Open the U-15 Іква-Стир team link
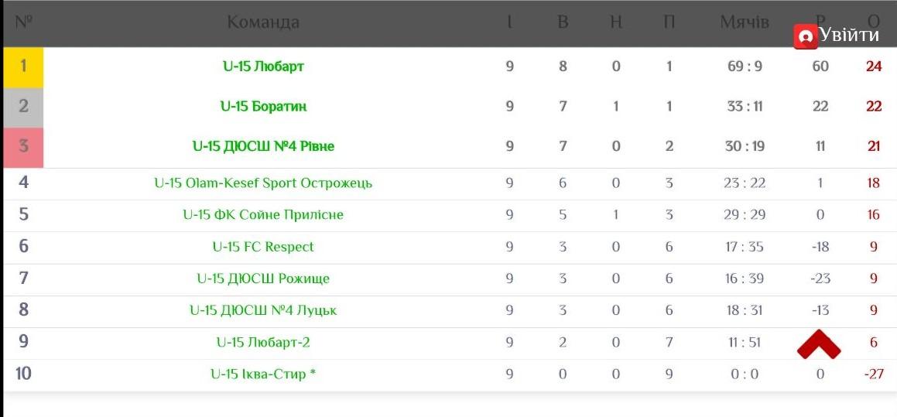 pyautogui.click(x=263, y=374)
